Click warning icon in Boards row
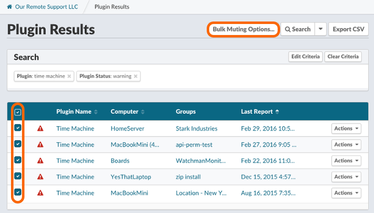 pyautogui.click(x=40, y=160)
